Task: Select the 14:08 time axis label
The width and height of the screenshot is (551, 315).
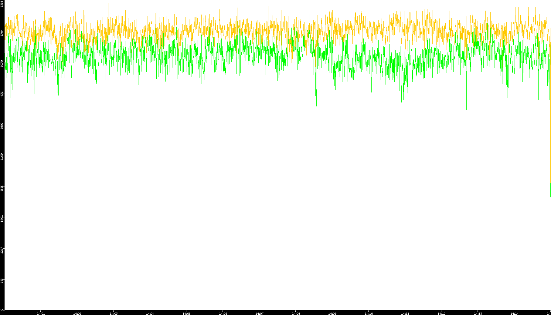Action: [296, 313]
